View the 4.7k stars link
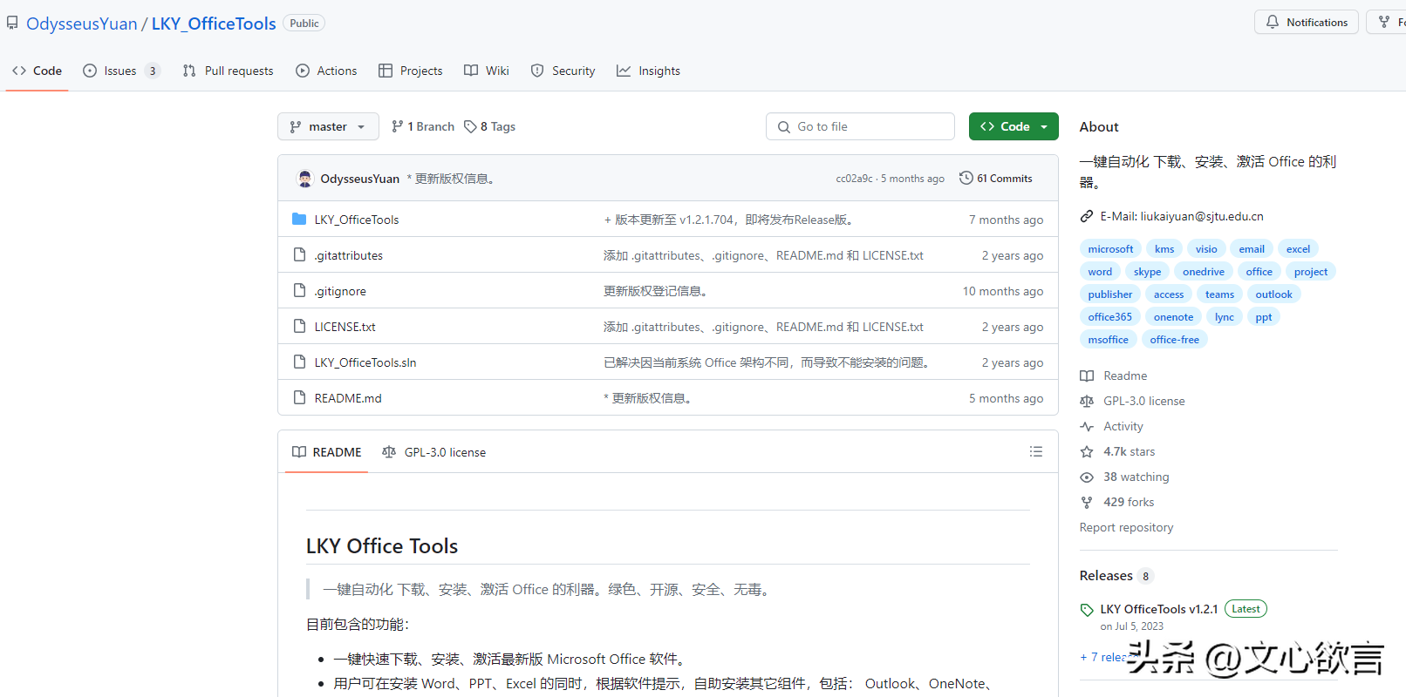 [1118, 451]
